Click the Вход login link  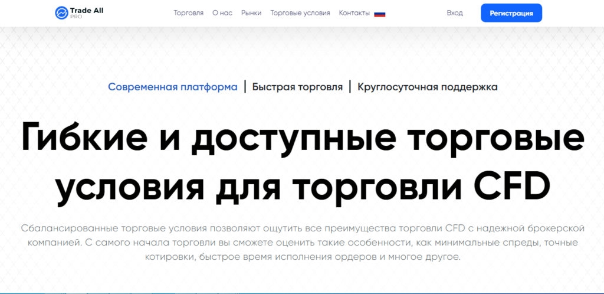pos(455,13)
